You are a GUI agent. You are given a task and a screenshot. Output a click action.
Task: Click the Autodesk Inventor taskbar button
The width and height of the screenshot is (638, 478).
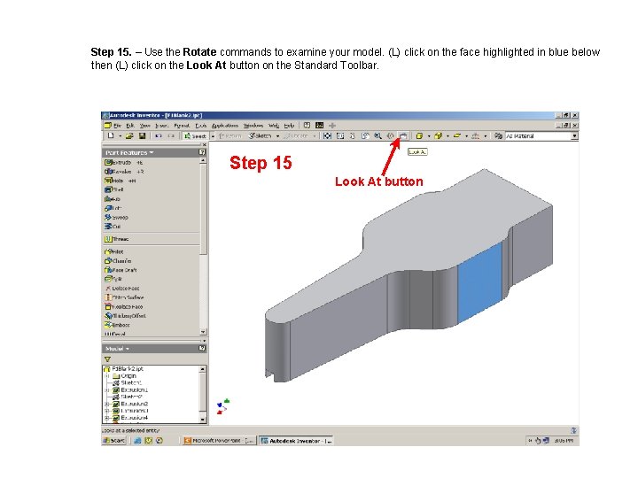coord(296,441)
